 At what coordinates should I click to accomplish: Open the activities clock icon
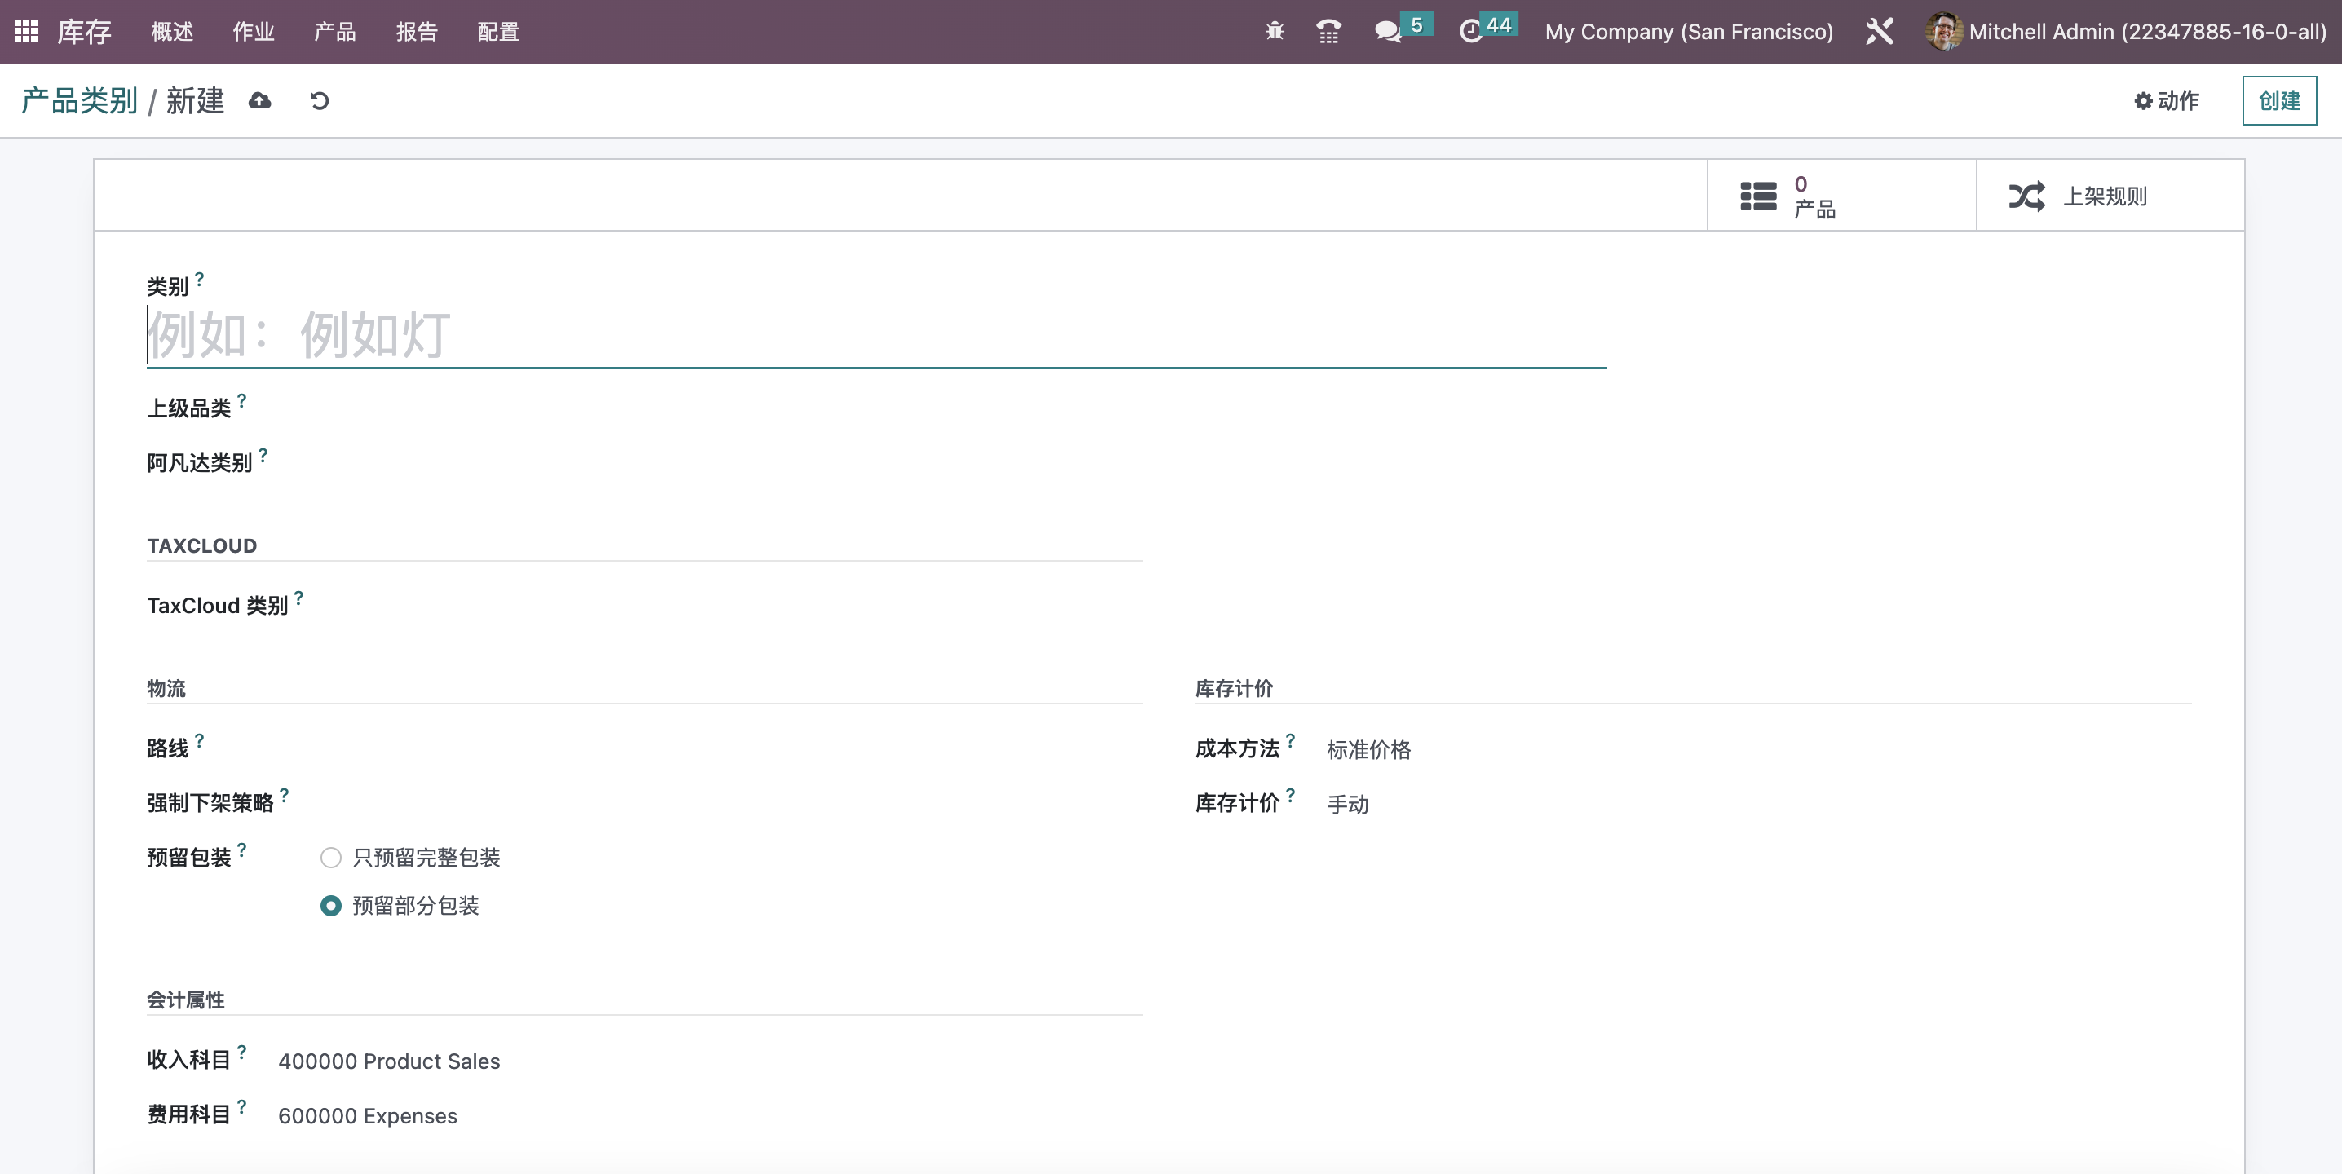coord(1470,32)
